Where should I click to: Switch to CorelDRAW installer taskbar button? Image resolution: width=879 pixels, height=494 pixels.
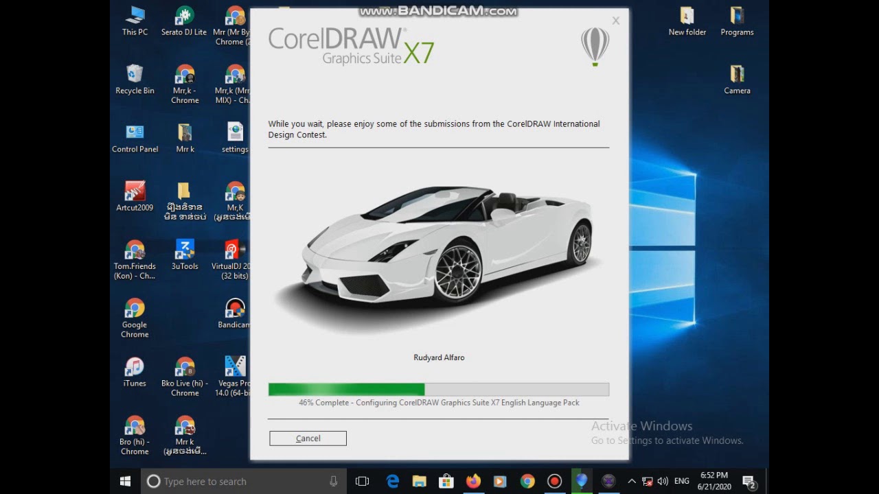(x=582, y=482)
